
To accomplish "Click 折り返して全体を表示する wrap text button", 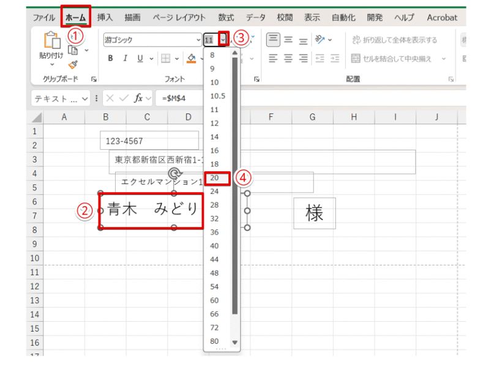I will pos(395,40).
